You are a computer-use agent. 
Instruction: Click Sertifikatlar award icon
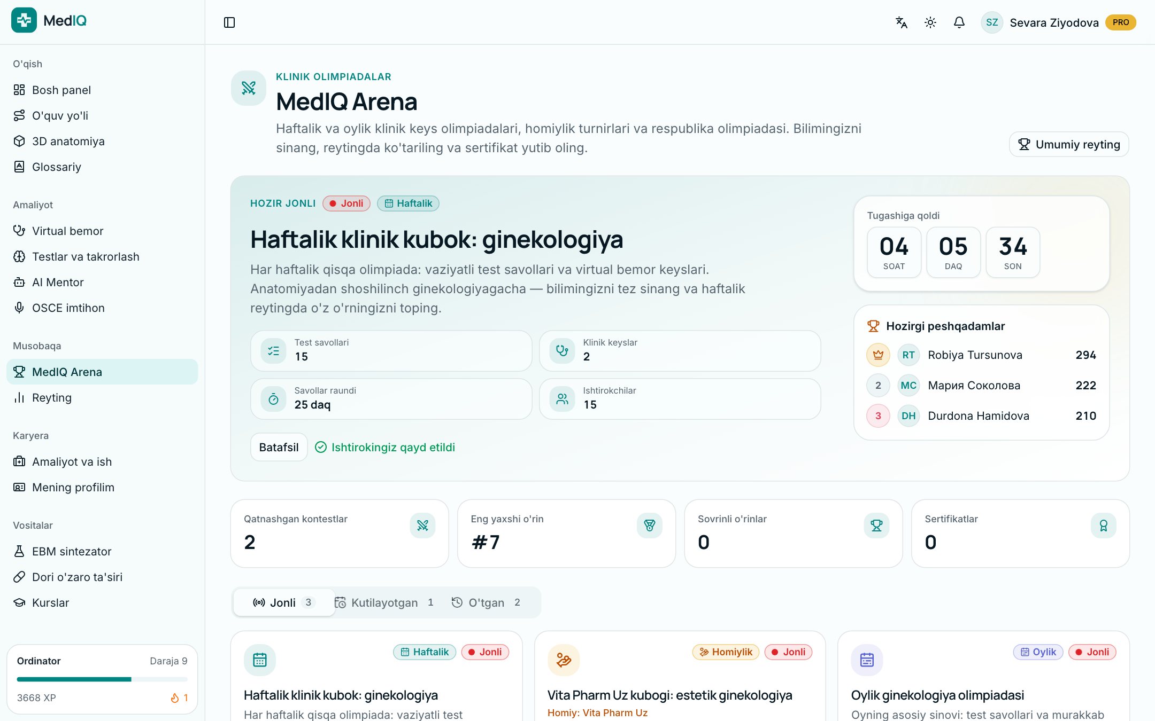[1103, 526]
